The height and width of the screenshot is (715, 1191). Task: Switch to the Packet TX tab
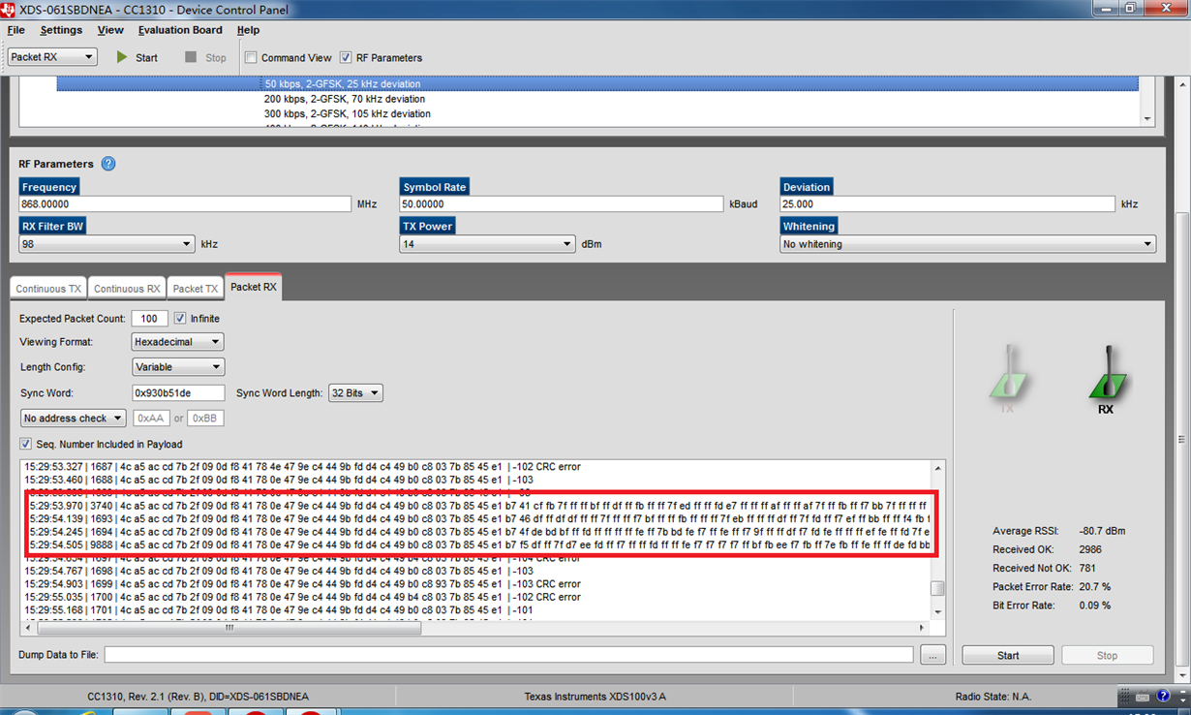click(x=196, y=289)
